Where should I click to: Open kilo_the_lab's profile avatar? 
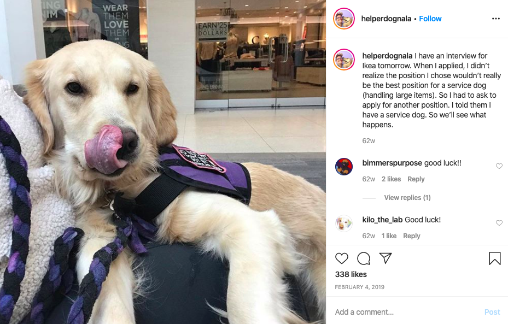tap(344, 223)
